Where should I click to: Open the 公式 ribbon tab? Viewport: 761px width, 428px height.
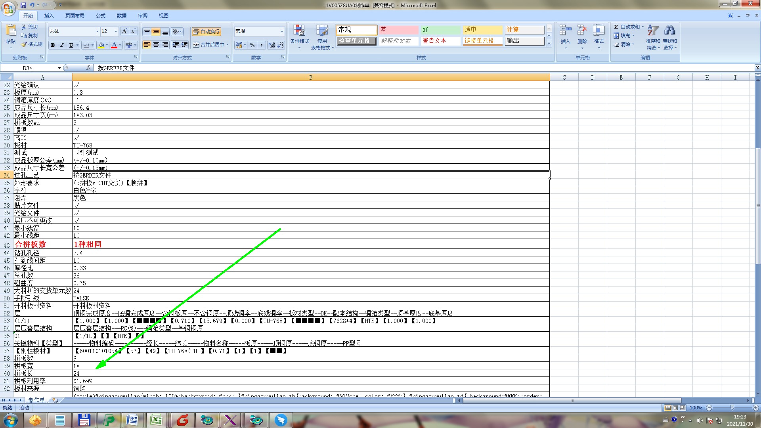coord(101,15)
